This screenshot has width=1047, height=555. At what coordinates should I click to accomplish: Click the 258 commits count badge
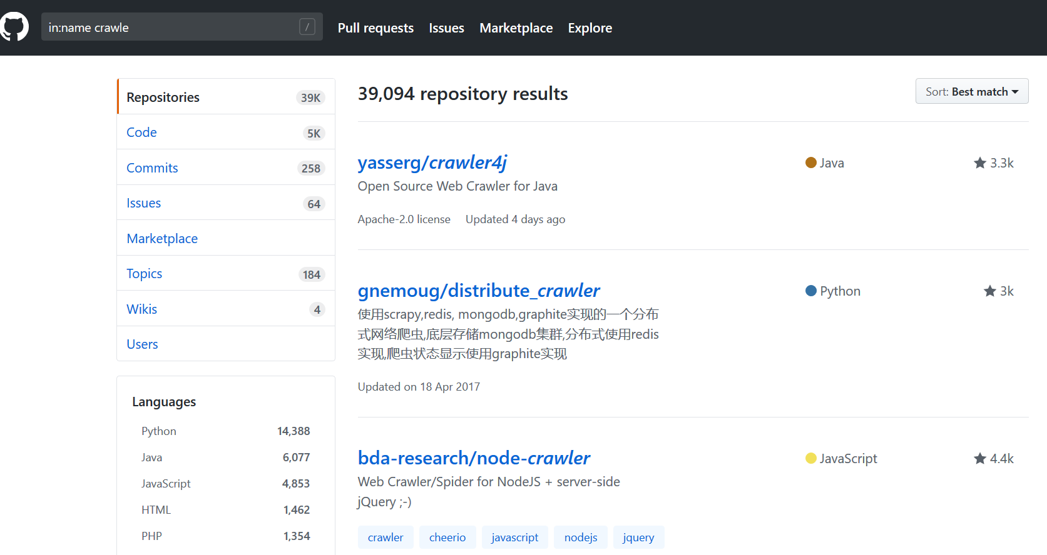[311, 168]
